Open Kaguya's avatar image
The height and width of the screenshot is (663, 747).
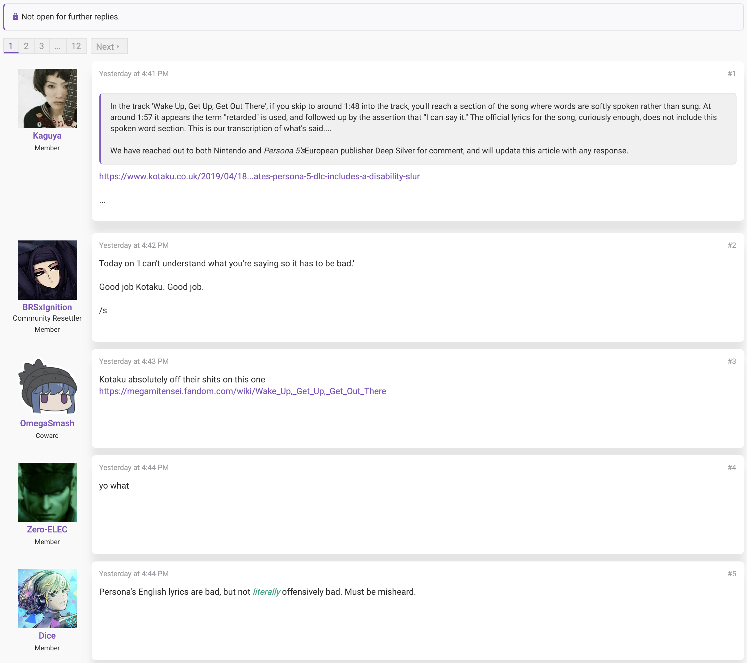point(48,98)
